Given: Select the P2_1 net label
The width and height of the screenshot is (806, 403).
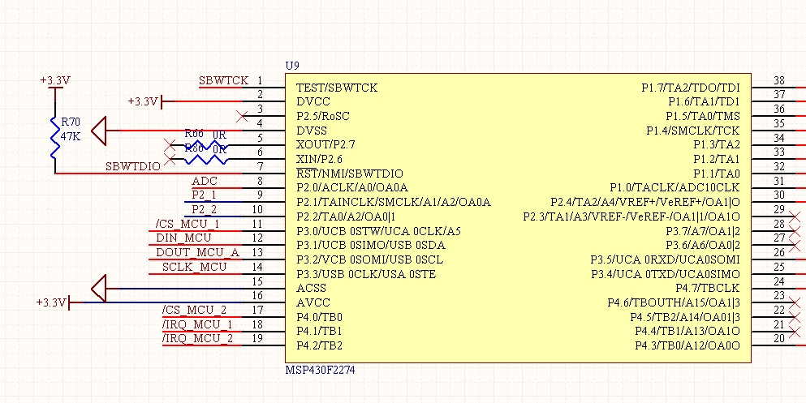Looking at the screenshot, I should point(204,195).
